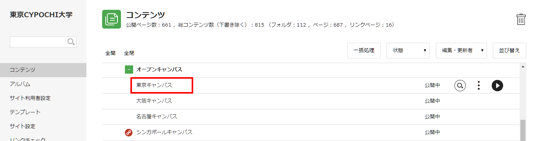Image resolution: width=542 pixels, height=141 pixels.
Task: Click the black arrow circle button
Action: click(x=497, y=85)
